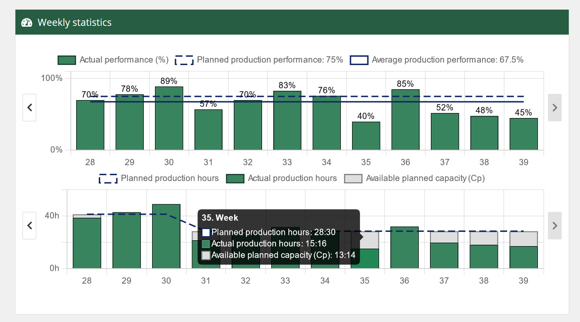This screenshot has width=580, height=322.
Task: Click the dashboard gauge icon in header
Action: pos(27,23)
